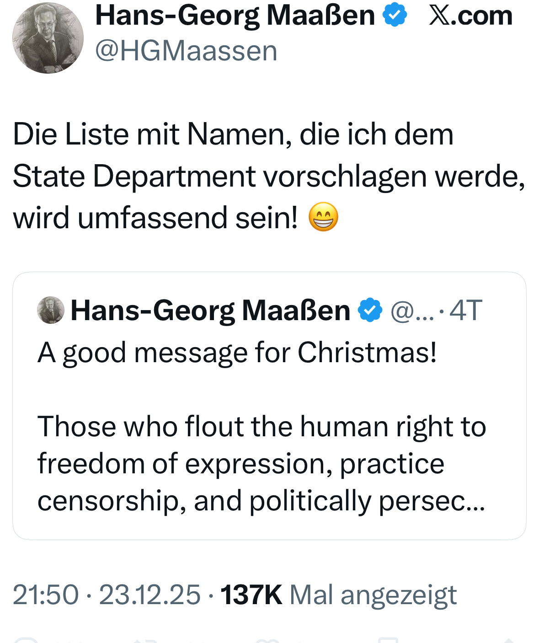Open the header display name Hans-Georg Maaßen
The height and width of the screenshot is (643, 539).
point(235,16)
